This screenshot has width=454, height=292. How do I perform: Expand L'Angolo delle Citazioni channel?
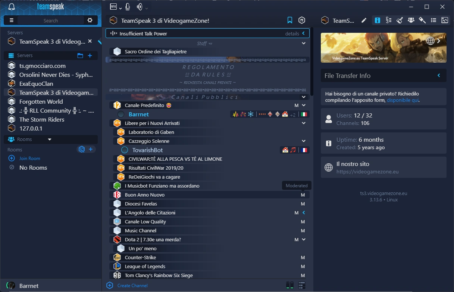(304, 213)
